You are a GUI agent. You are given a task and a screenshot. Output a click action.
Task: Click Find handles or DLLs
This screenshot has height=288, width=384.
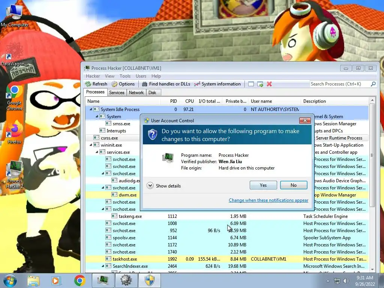coord(166,84)
